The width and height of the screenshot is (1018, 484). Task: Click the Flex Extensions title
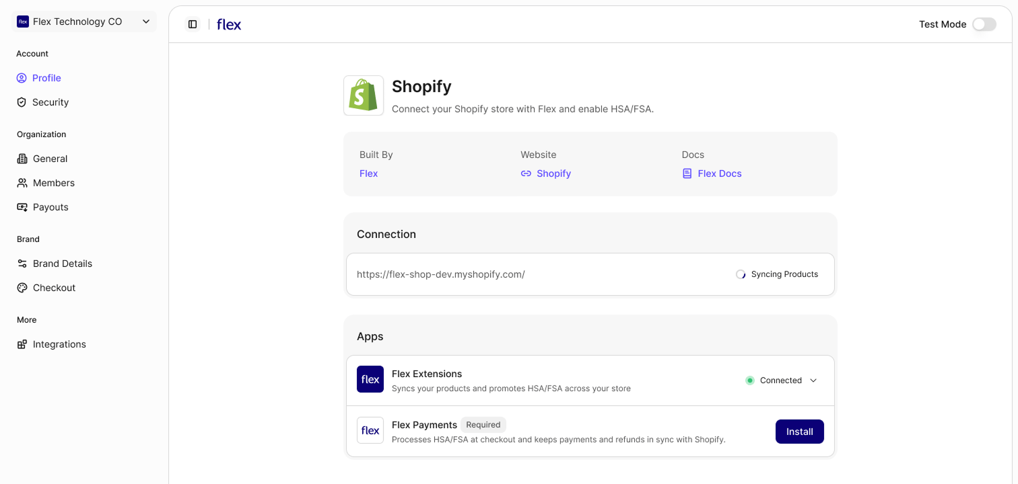tap(427, 374)
